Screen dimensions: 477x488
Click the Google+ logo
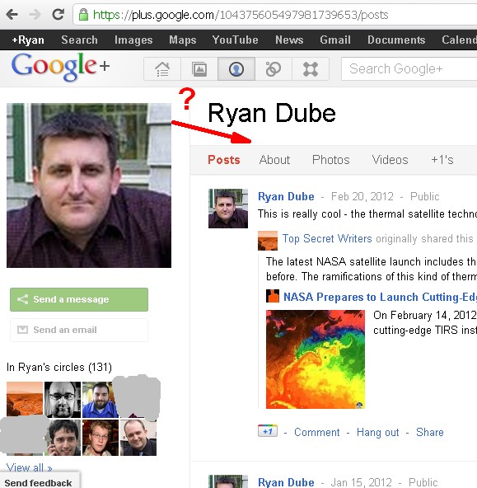tap(60, 67)
